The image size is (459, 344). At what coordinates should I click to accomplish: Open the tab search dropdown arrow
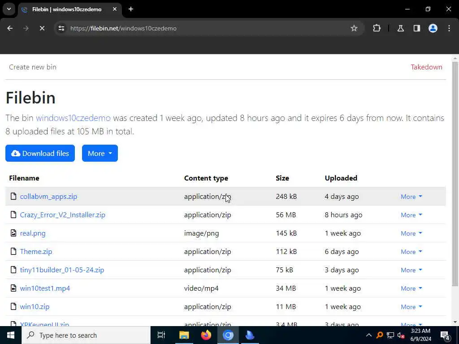click(9, 9)
